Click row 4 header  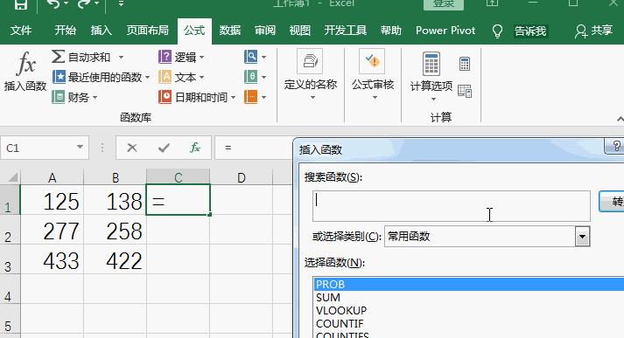[10, 289]
